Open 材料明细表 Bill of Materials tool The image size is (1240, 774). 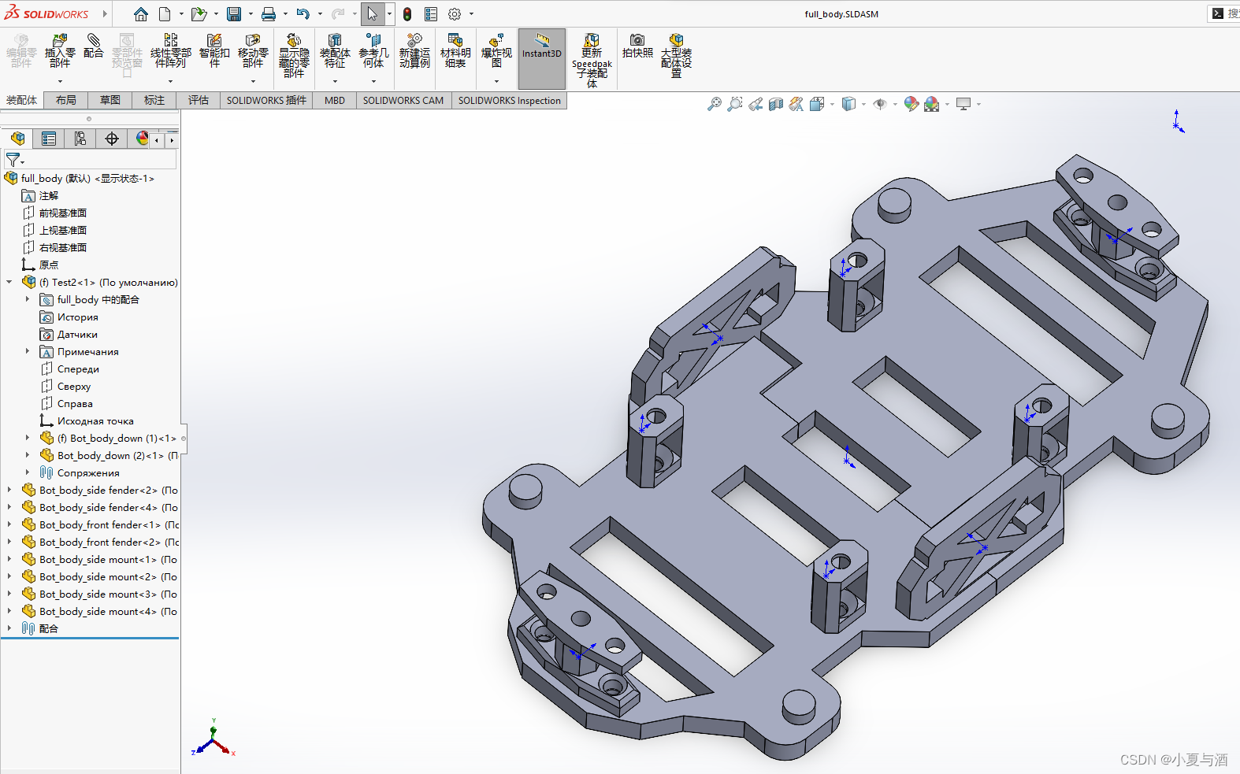coord(455,52)
